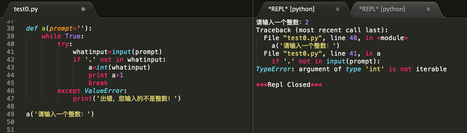467x133 pixels.
Task: Close the active REPL tab
Action: [x=338, y=9]
